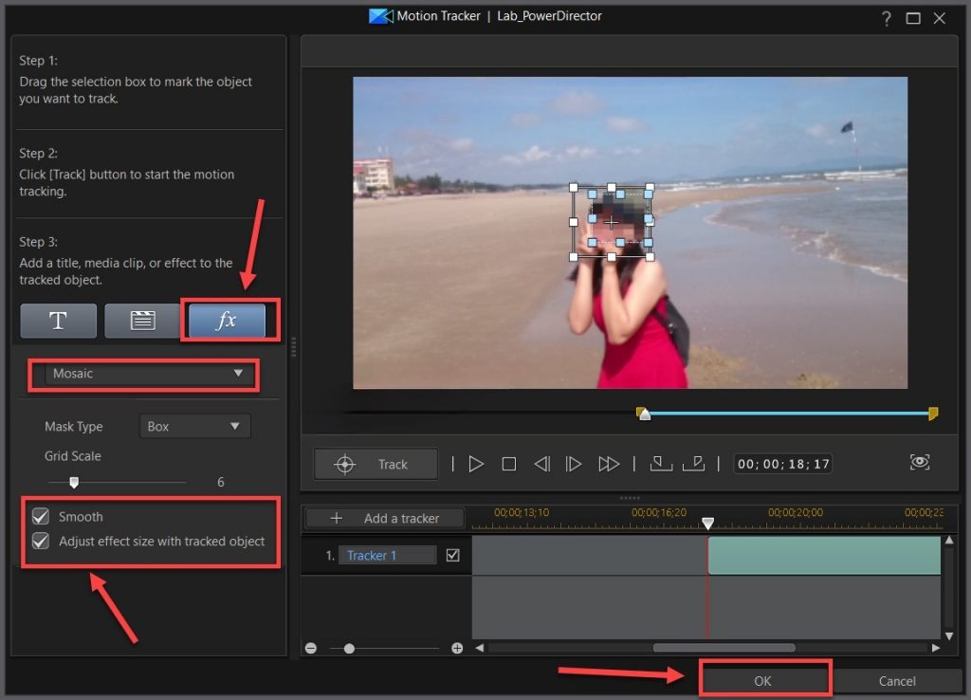
Task: Disable the Smooth checkbox
Action: point(39,516)
